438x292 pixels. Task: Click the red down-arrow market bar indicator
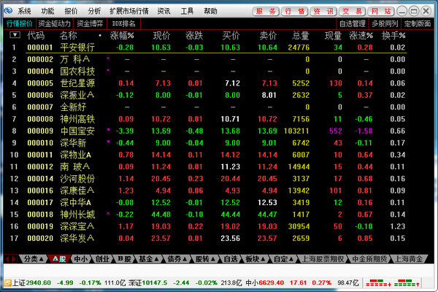pyautogui.click(x=378, y=283)
